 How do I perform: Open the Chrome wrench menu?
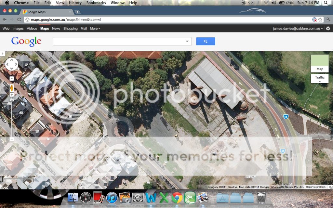coord(328,19)
